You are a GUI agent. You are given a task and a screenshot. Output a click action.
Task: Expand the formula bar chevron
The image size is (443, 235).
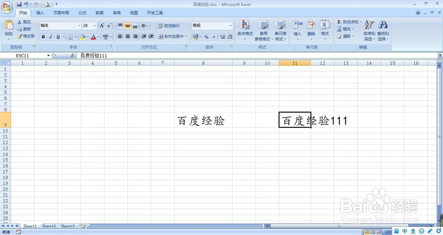tap(440, 55)
